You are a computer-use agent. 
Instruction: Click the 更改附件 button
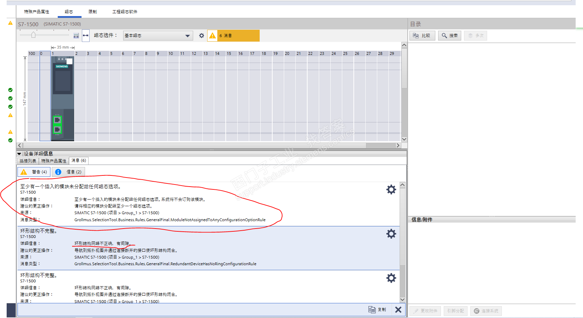[x=426, y=311]
